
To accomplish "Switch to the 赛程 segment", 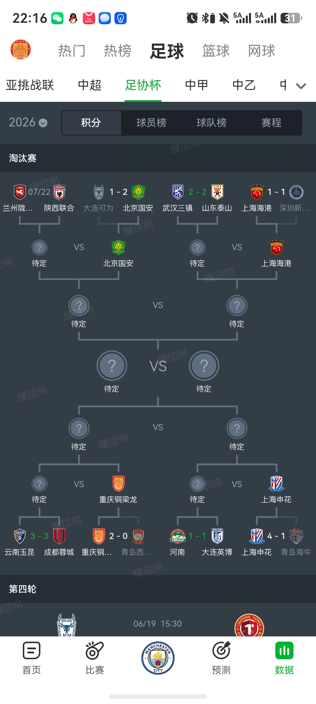I will pos(272,123).
